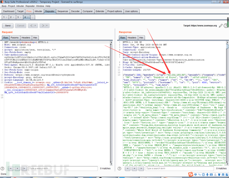
Task: Select repeater tab 3
Action: 18,17
